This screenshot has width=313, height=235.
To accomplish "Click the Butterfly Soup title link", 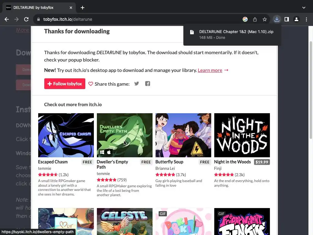I will pos(169,162).
